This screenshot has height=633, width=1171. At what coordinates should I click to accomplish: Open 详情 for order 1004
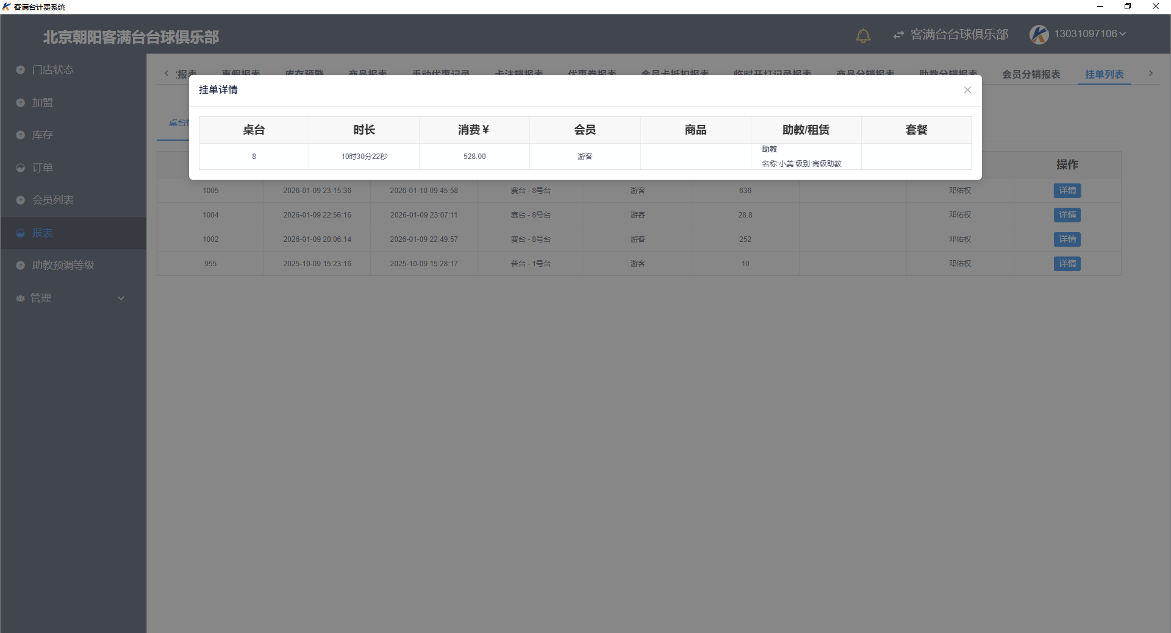[1067, 215]
